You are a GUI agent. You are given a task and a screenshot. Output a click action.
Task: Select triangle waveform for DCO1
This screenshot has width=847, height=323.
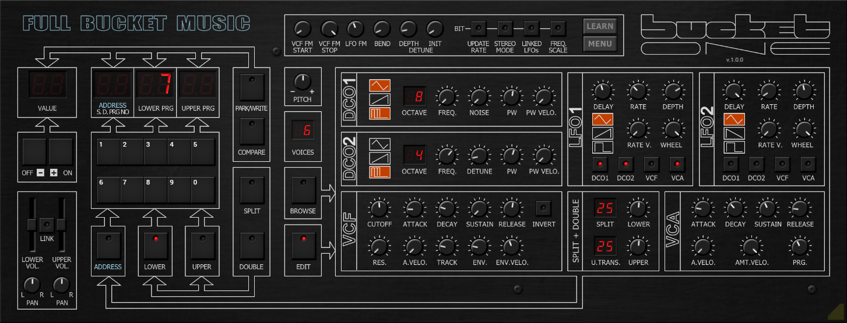pos(379,86)
